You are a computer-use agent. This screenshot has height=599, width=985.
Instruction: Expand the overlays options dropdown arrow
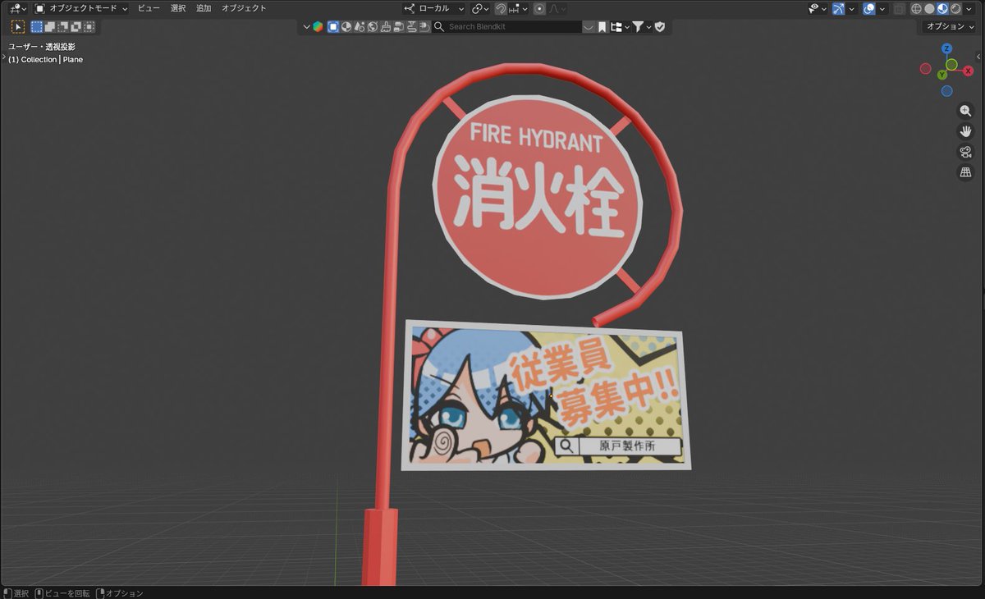[x=882, y=8]
